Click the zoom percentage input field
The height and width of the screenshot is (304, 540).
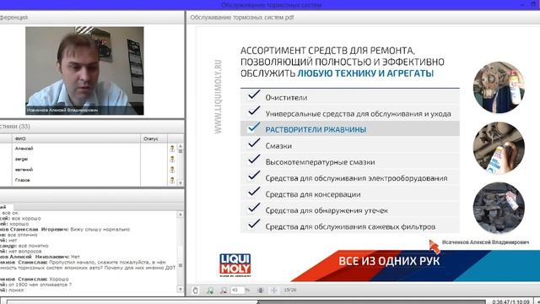tap(237, 290)
